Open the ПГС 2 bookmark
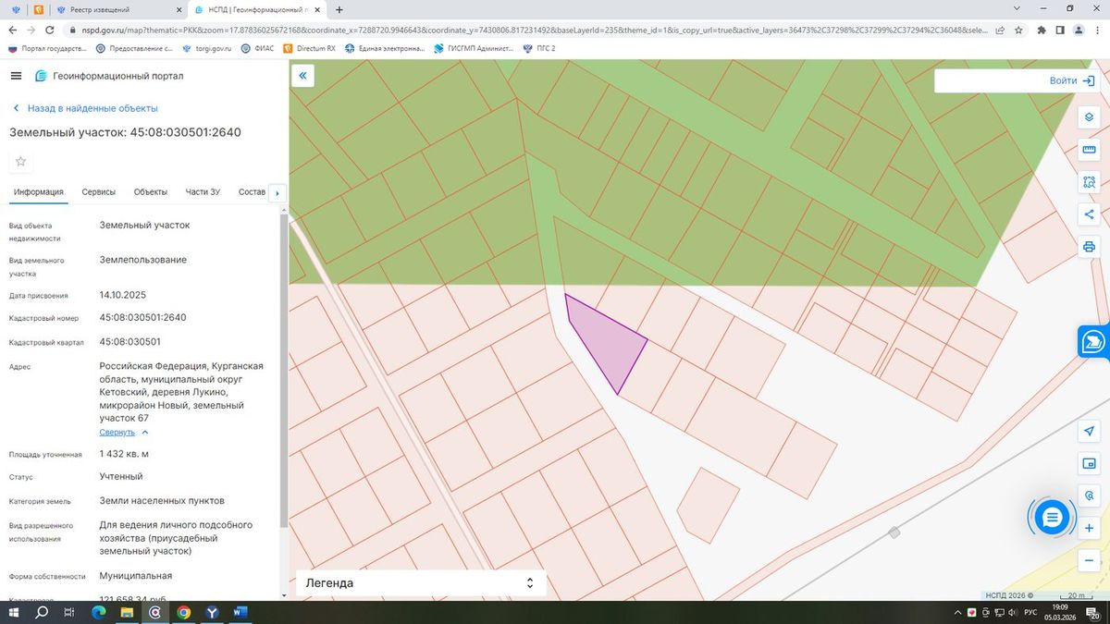 pyautogui.click(x=539, y=48)
